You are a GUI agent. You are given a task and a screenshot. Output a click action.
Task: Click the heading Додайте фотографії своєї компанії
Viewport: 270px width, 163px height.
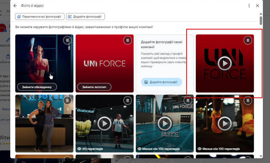pos(161,44)
